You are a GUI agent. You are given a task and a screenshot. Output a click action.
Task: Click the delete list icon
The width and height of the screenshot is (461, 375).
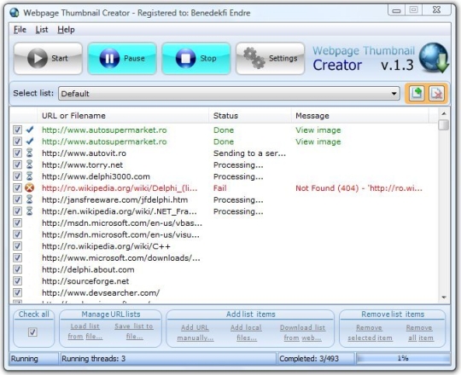(x=436, y=94)
